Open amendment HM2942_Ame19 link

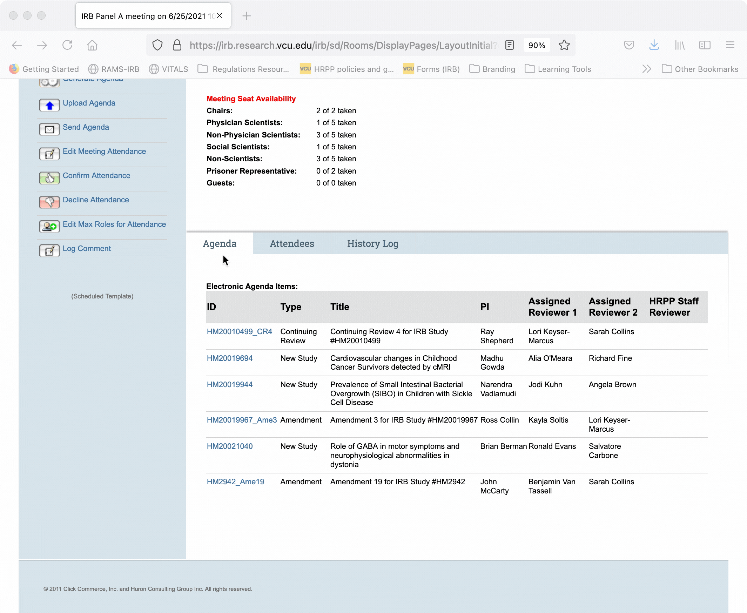tap(235, 481)
